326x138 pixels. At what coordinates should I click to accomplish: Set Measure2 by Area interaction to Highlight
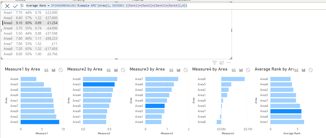(x=116, y=70)
